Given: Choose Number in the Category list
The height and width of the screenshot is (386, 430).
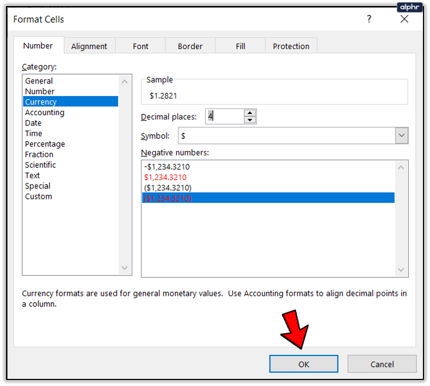Looking at the screenshot, I should pyautogui.click(x=71, y=91).
